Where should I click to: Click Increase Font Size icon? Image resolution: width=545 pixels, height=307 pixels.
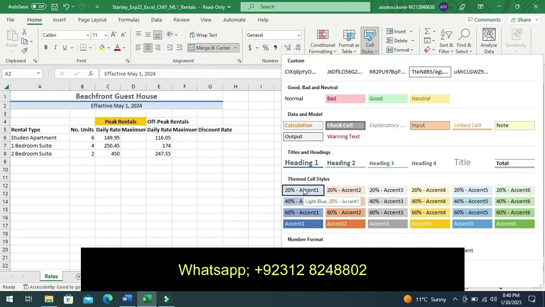coord(114,35)
